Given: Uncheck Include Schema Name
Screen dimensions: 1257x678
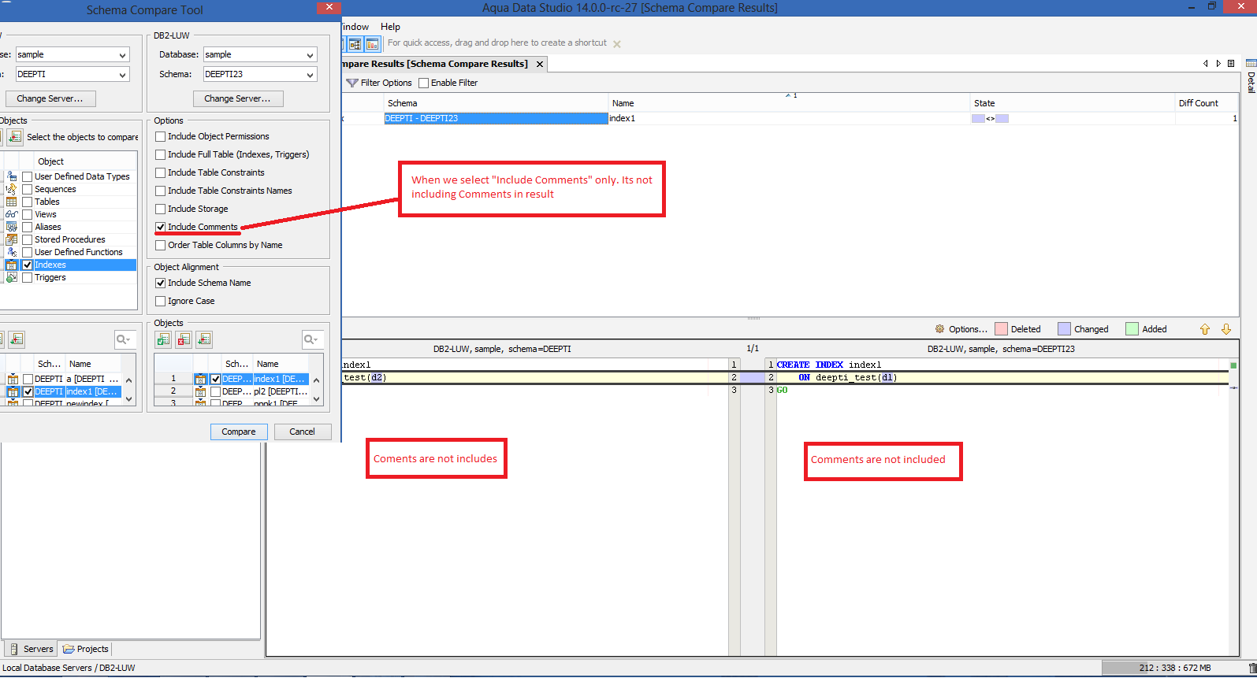Looking at the screenshot, I should [x=161, y=283].
